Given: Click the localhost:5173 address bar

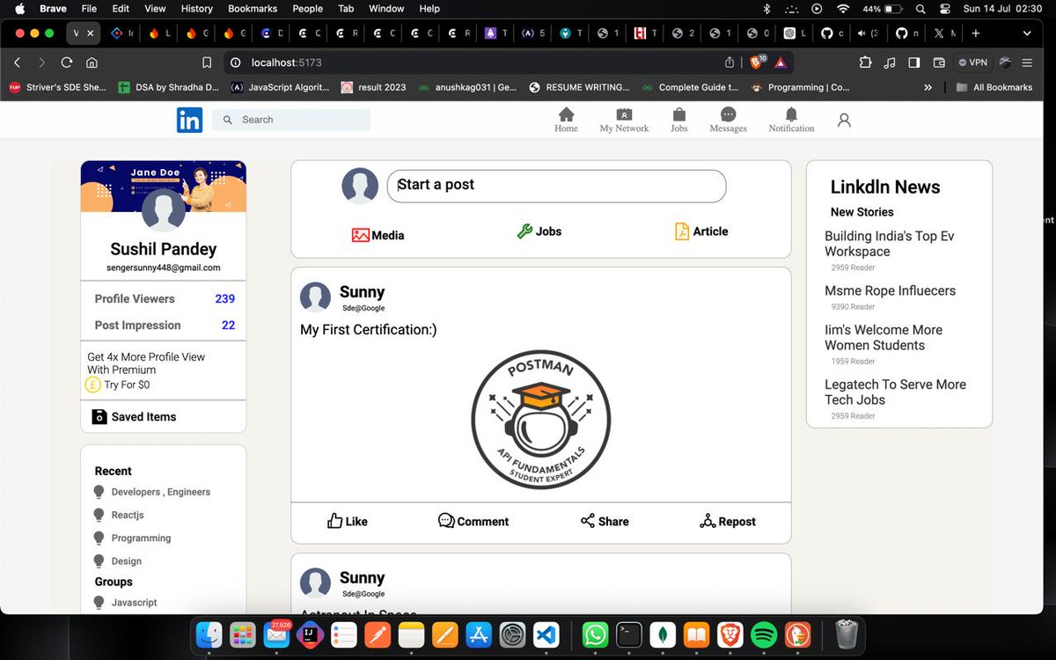Looking at the screenshot, I should click(475, 62).
